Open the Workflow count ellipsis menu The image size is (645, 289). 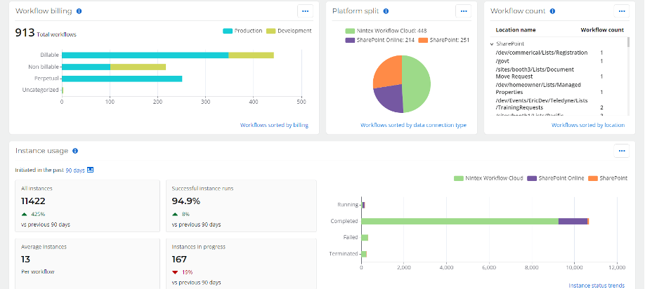pyautogui.click(x=622, y=11)
